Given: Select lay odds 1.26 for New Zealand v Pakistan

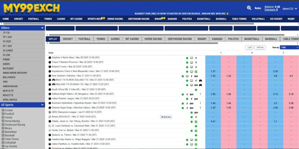Looking at the screenshot, I should 229,76.
